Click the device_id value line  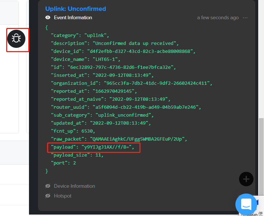point(123,51)
